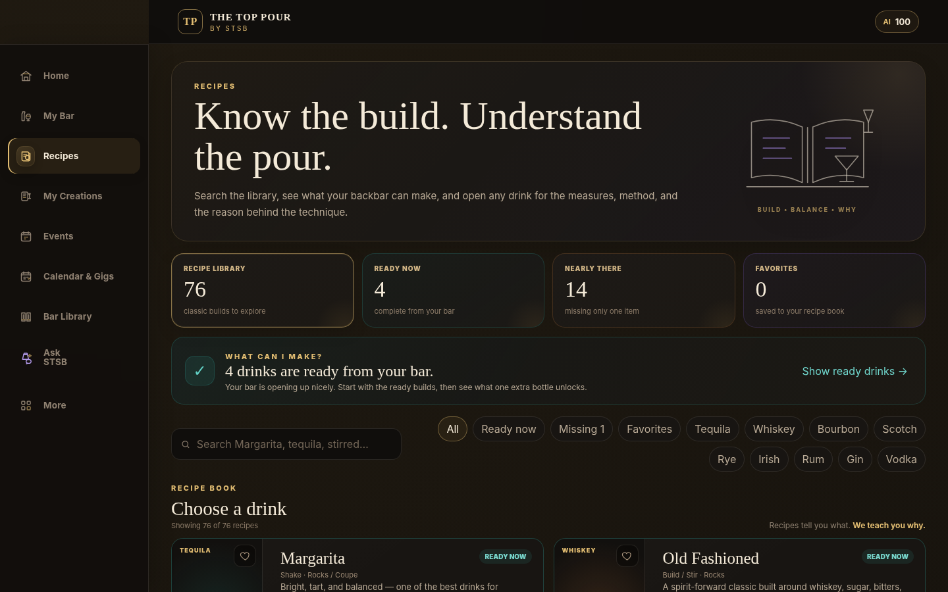Filter recipes by Bourbon

click(x=839, y=429)
